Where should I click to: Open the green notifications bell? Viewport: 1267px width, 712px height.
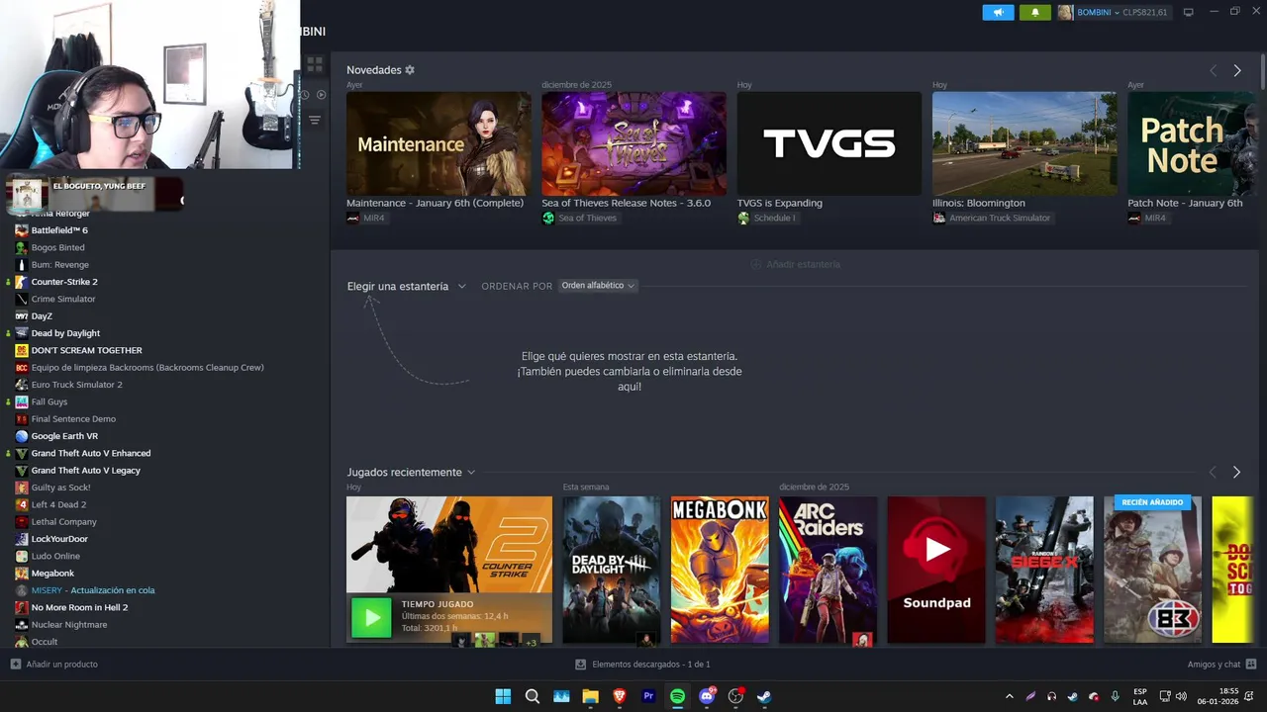[x=1035, y=12]
